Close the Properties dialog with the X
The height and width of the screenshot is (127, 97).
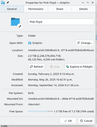point(93,3)
